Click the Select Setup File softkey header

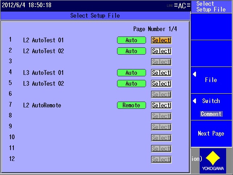212,7
